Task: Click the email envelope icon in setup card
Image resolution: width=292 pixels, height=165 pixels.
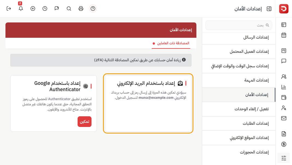Action: click(180, 83)
